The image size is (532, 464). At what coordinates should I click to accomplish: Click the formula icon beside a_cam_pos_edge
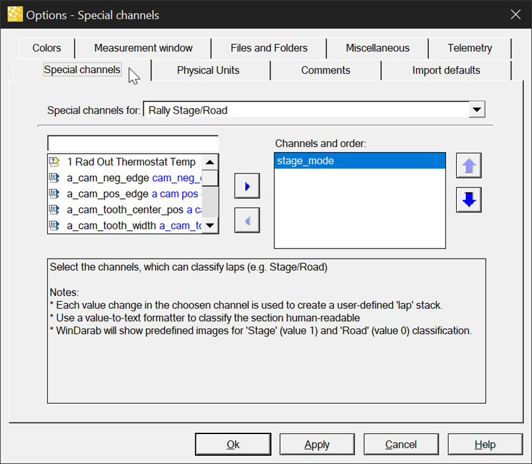point(54,193)
